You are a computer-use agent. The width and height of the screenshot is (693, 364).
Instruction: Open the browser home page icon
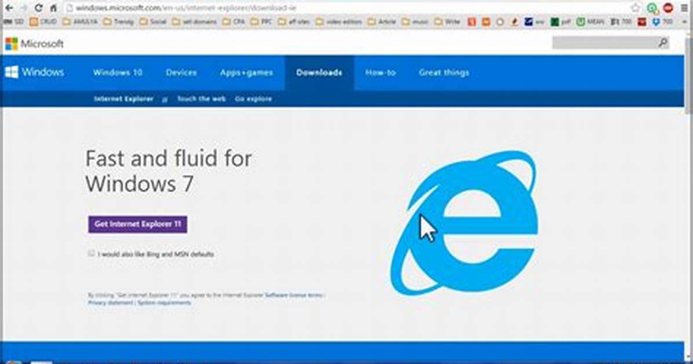53,8
